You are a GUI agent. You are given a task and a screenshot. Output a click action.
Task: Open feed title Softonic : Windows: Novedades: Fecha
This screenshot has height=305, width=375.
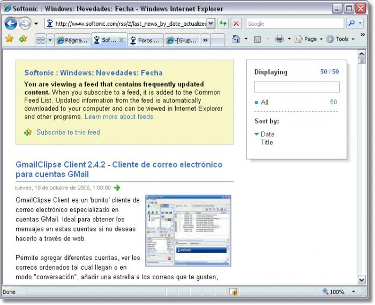click(x=93, y=73)
